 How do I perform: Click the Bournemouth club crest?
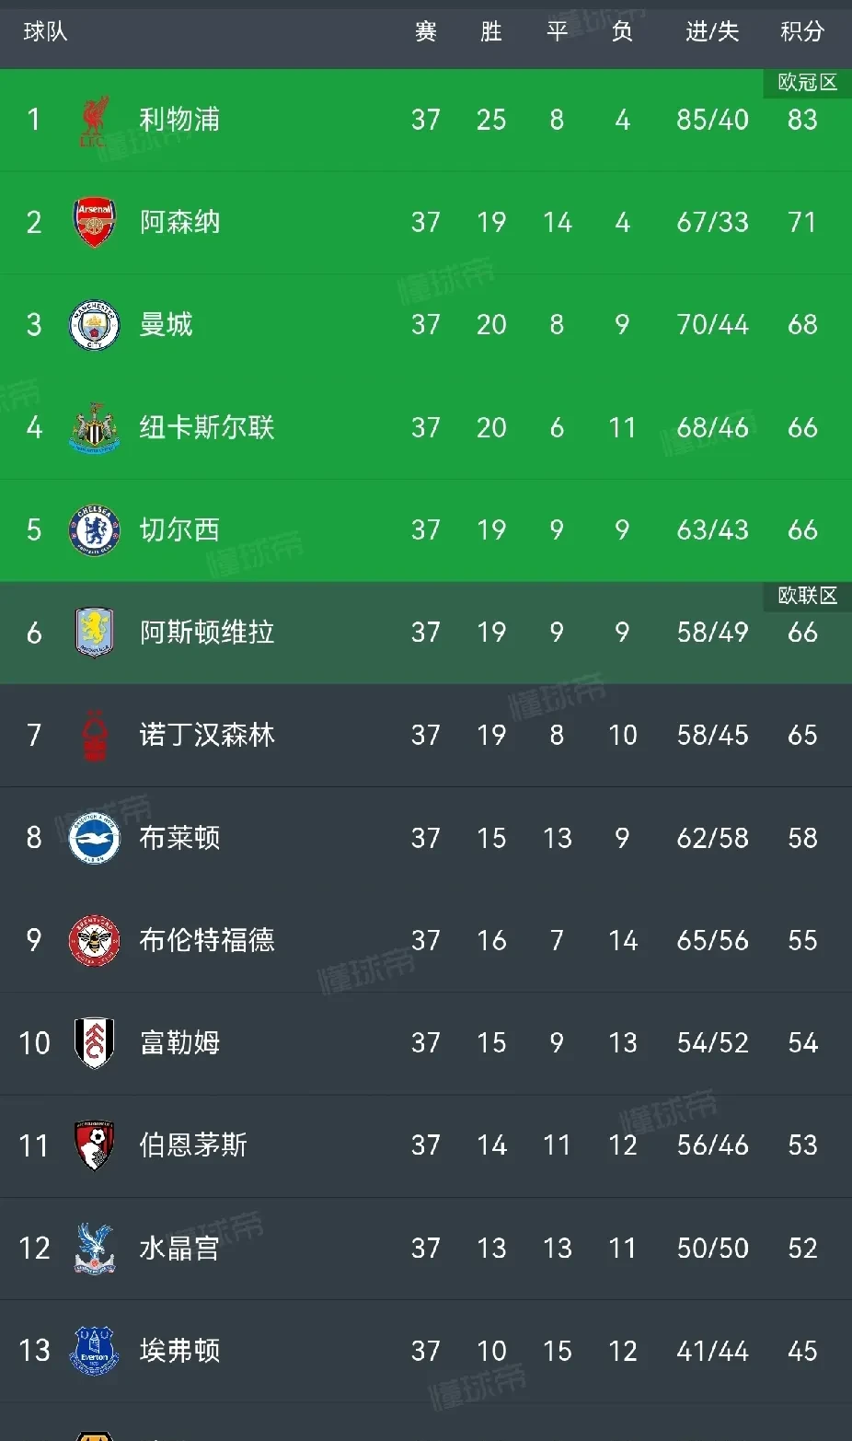[94, 1145]
